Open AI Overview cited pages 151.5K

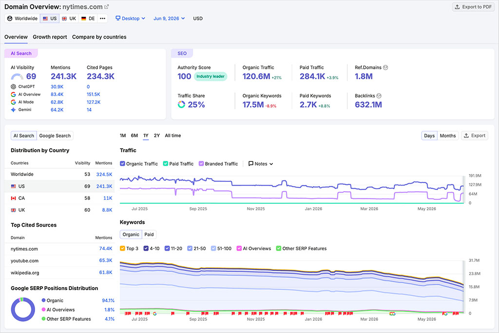point(93,94)
